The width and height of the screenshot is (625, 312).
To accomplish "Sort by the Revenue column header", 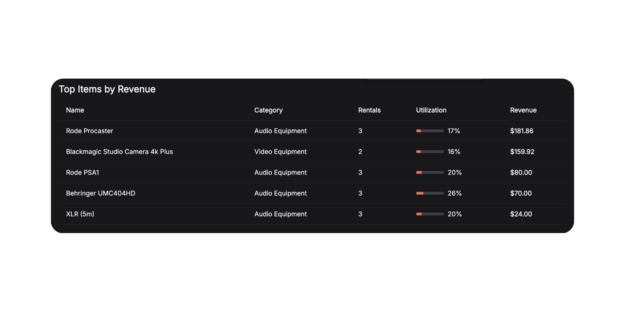I will tap(523, 110).
